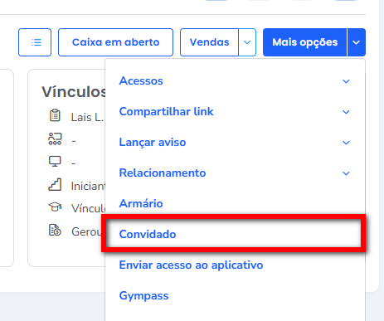Click the list view icon button
The height and width of the screenshot is (321, 384).
[x=35, y=42]
